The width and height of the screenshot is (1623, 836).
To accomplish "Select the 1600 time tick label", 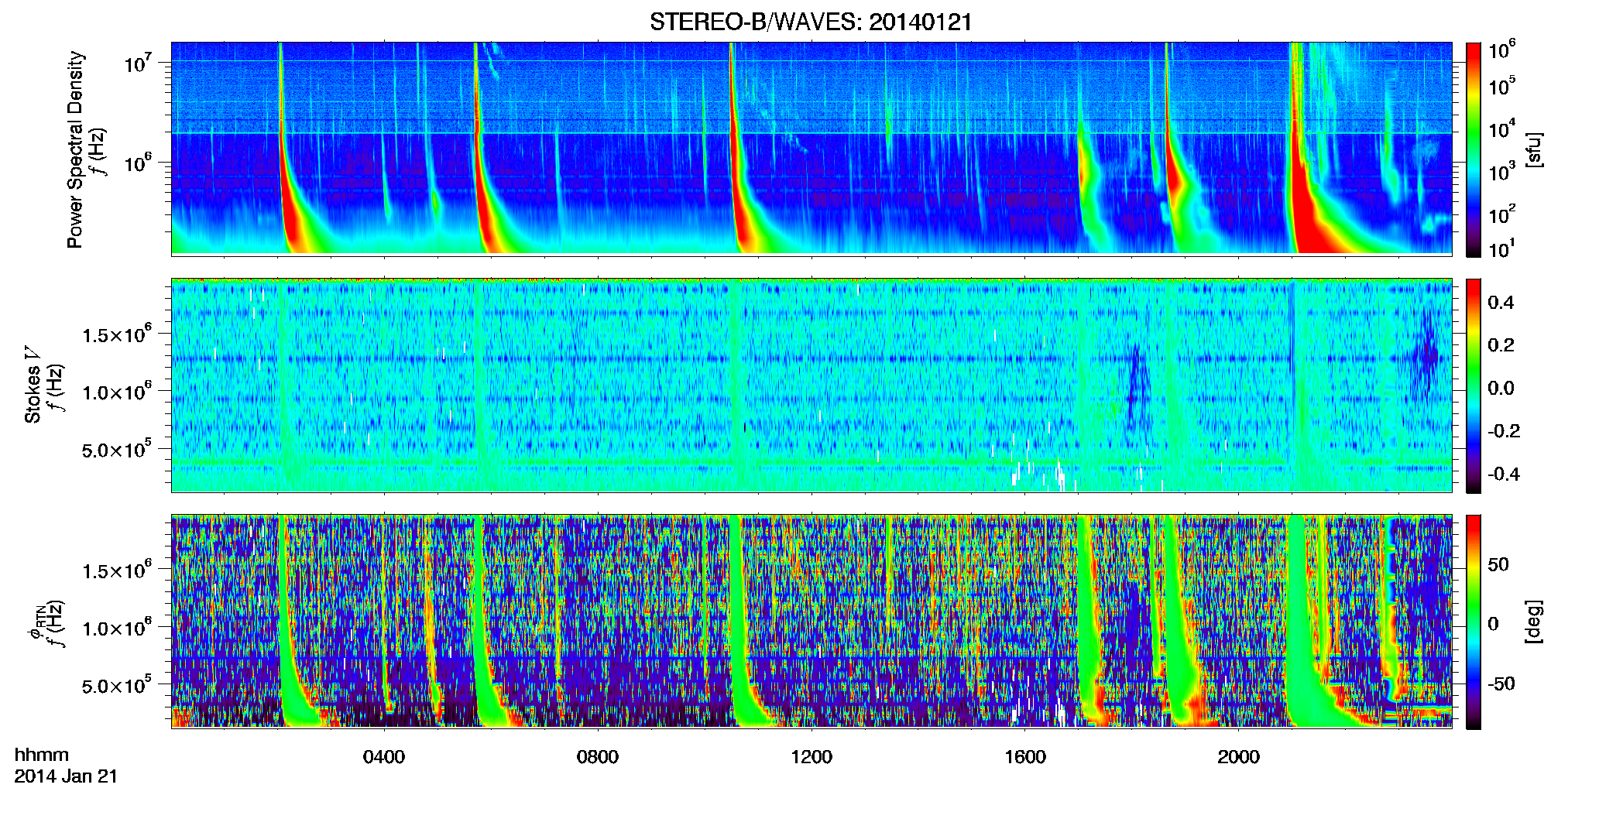I will coord(1025,757).
